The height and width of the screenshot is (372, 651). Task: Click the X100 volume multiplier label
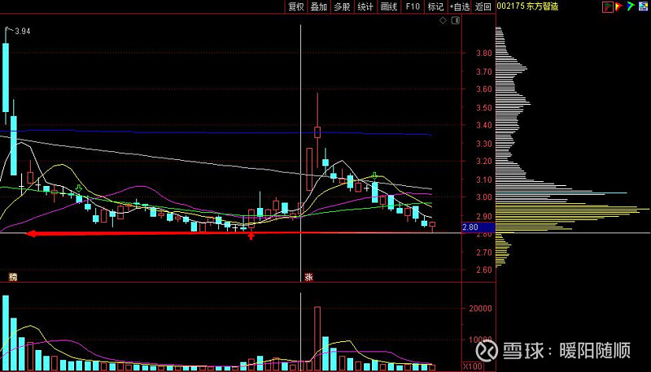pos(473,366)
